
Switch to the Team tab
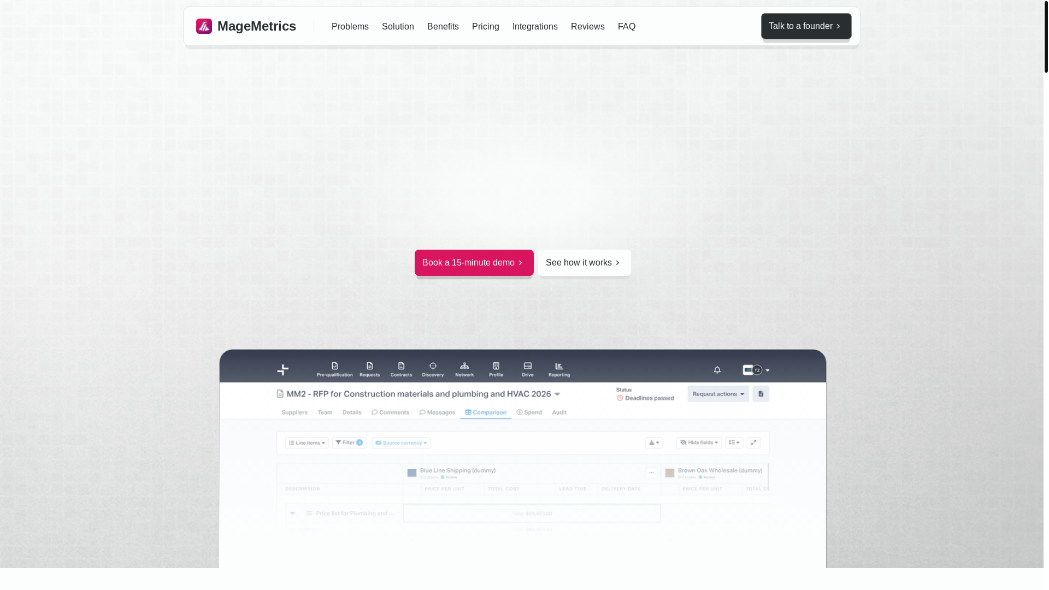point(325,412)
